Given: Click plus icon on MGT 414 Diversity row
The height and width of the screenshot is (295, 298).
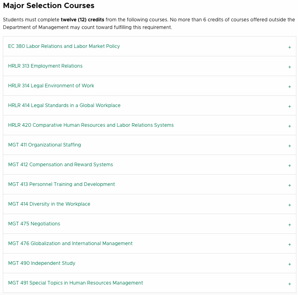Looking at the screenshot, I should (290, 205).
